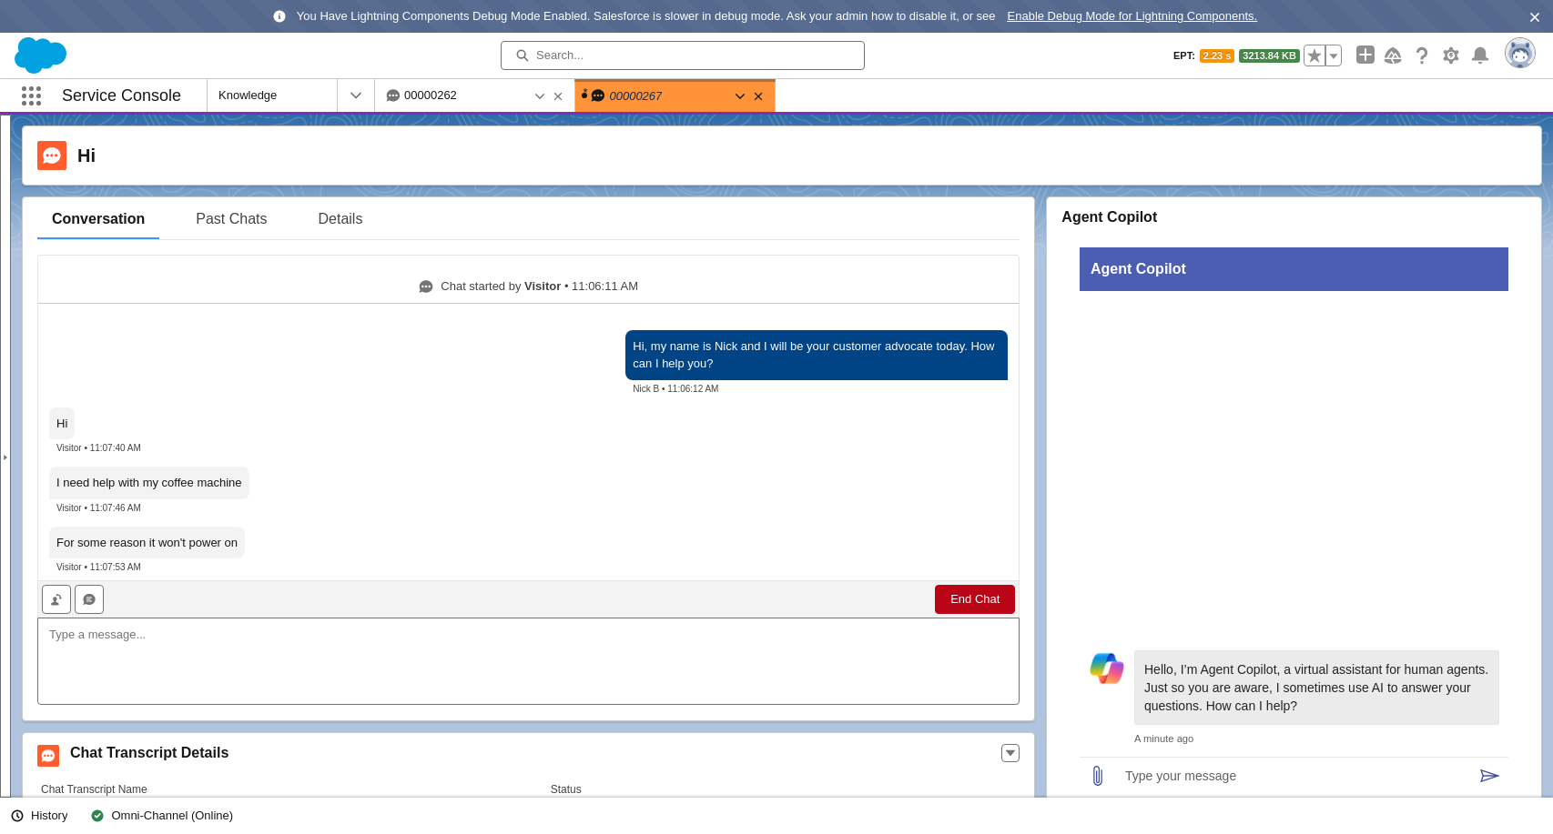Click the Salesforce cloud logo
Viewport: 1553px width, 834px height.
[x=40, y=55]
